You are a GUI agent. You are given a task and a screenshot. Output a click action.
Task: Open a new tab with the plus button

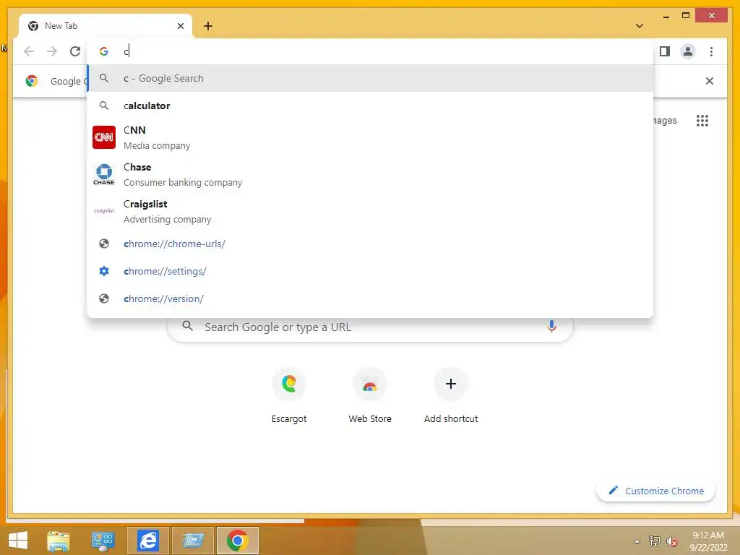click(x=208, y=26)
